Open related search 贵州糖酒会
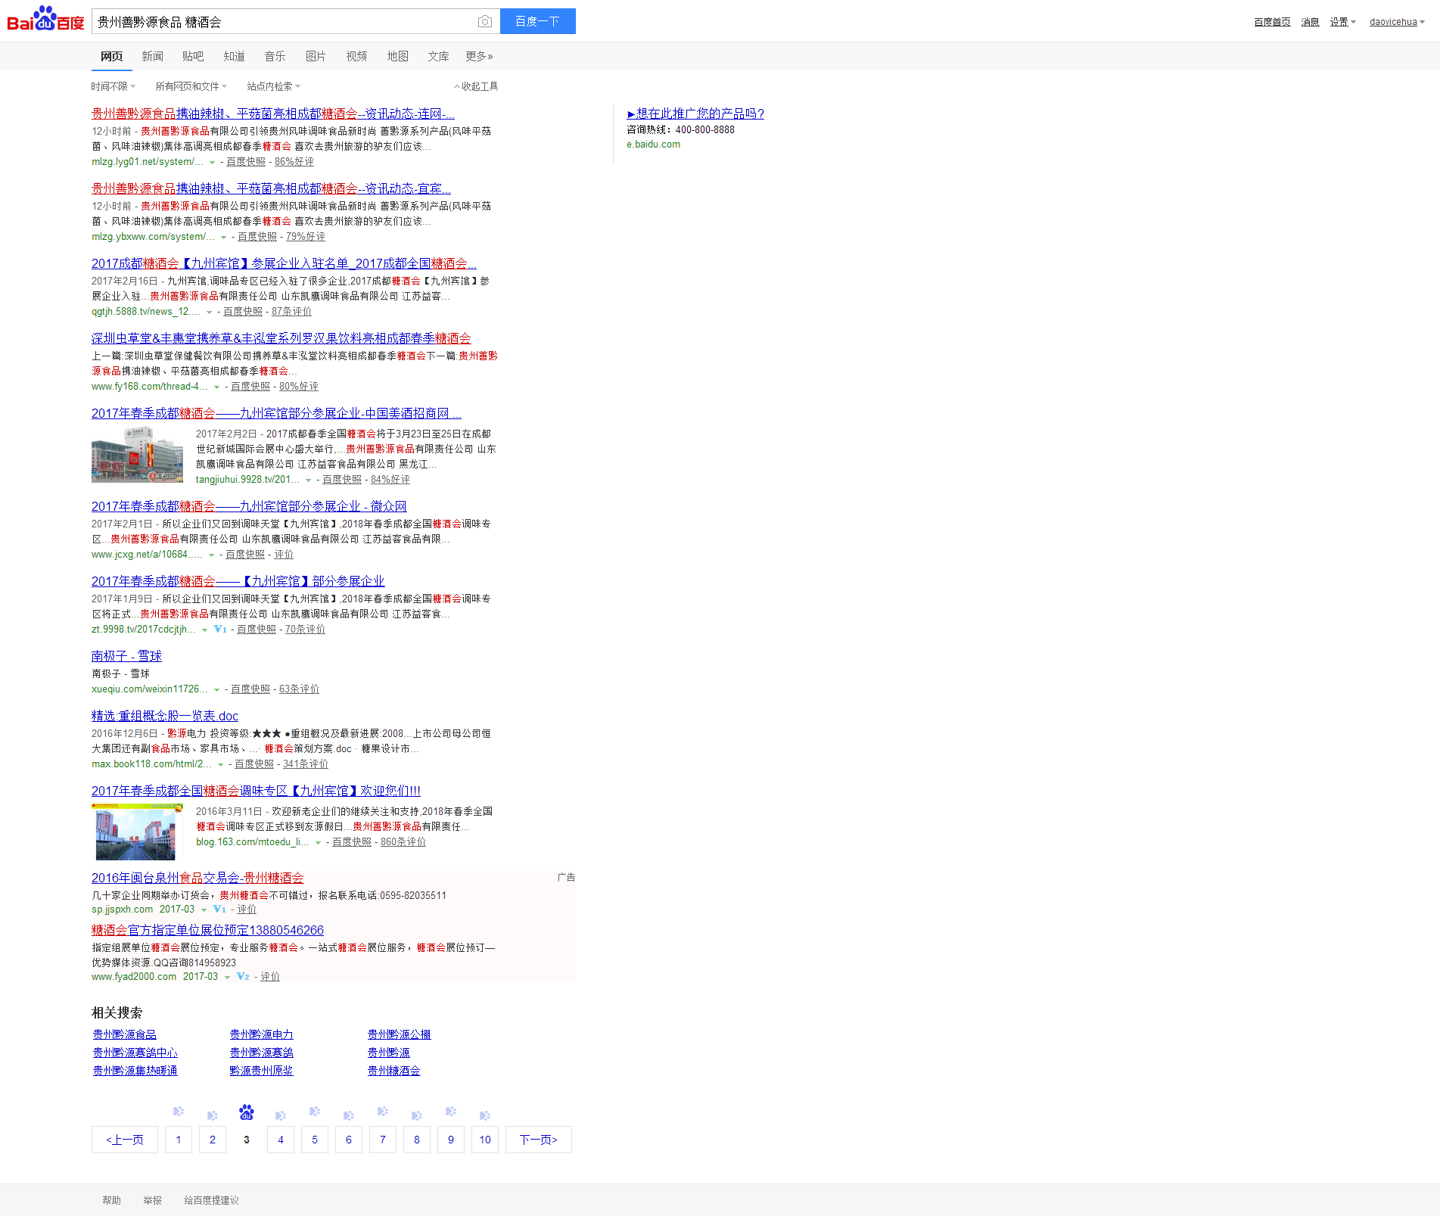This screenshot has width=1440, height=1216. (394, 1071)
